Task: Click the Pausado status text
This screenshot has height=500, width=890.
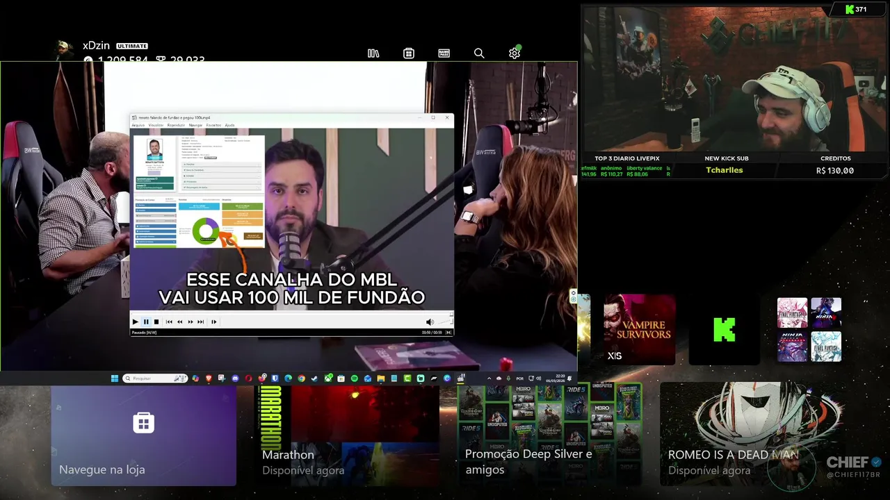Action: click(x=144, y=333)
